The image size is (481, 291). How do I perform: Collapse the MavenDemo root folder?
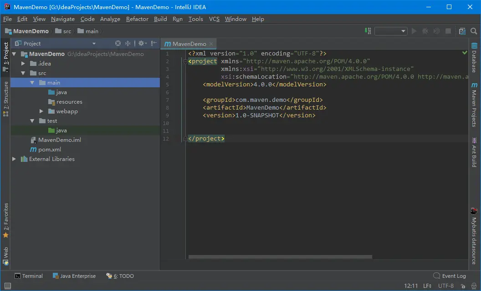[x=14, y=54]
